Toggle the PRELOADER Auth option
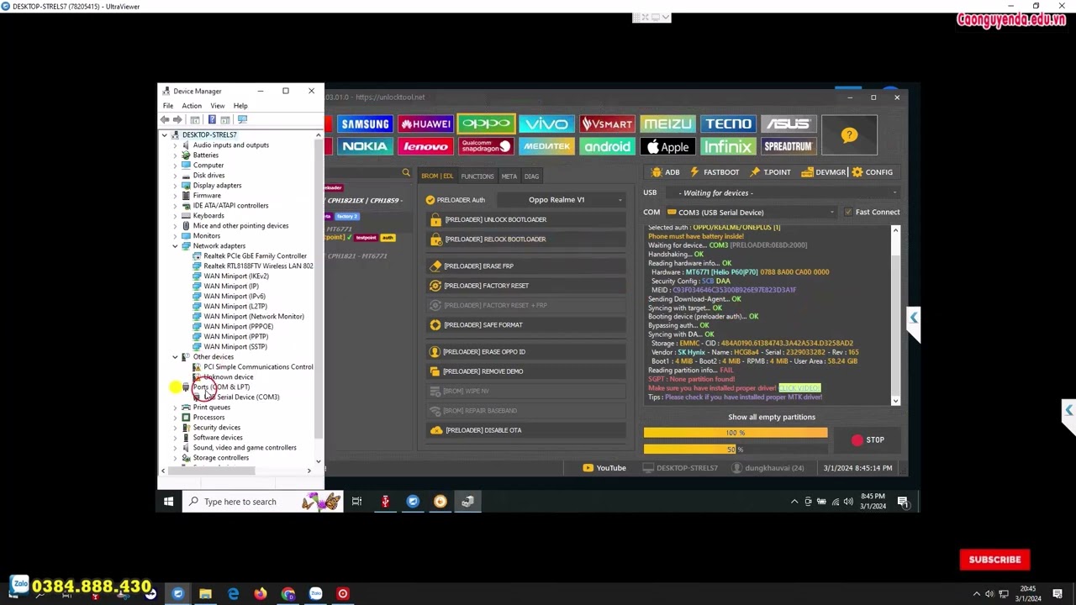 coord(456,200)
